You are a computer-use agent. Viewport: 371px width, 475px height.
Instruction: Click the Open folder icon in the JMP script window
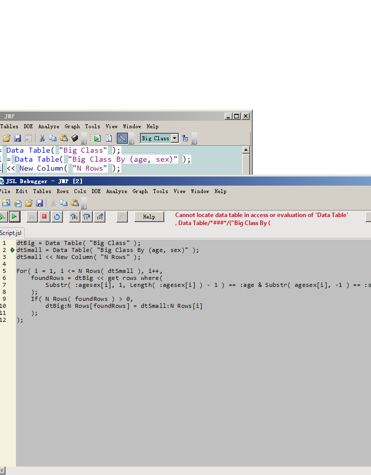(6, 138)
